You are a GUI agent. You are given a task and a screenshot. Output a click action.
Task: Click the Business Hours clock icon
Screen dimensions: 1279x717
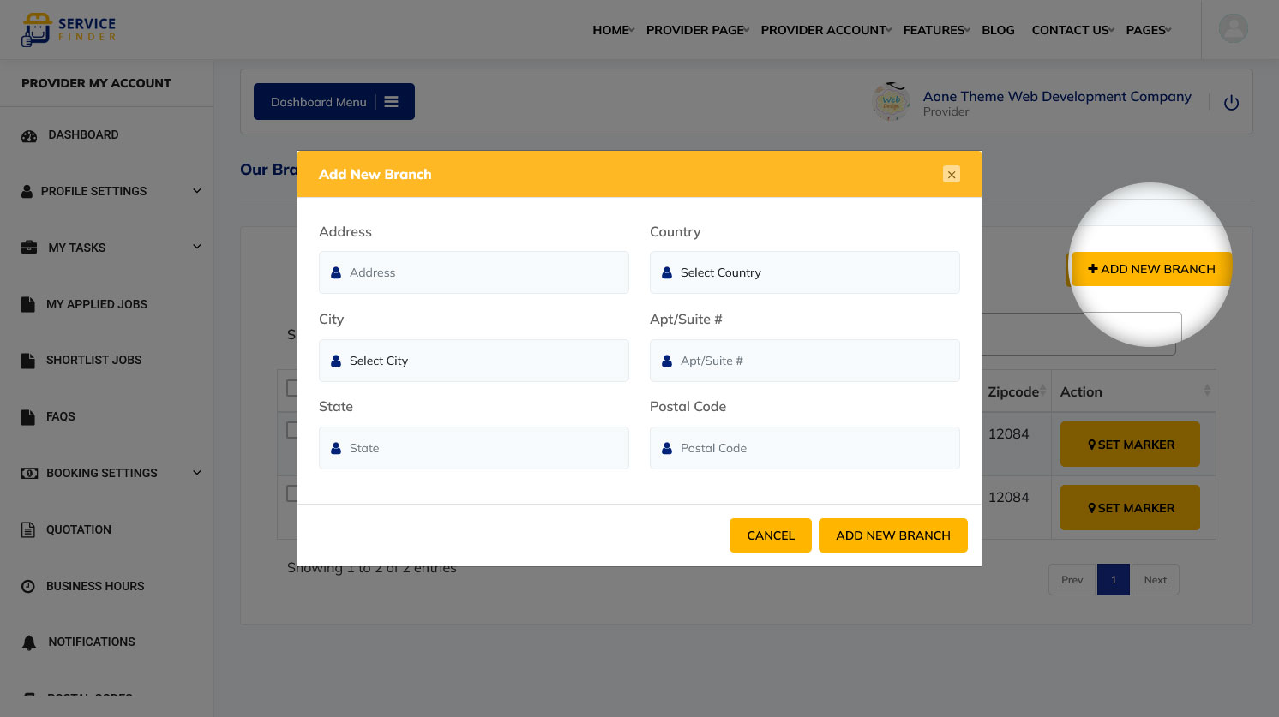(28, 586)
